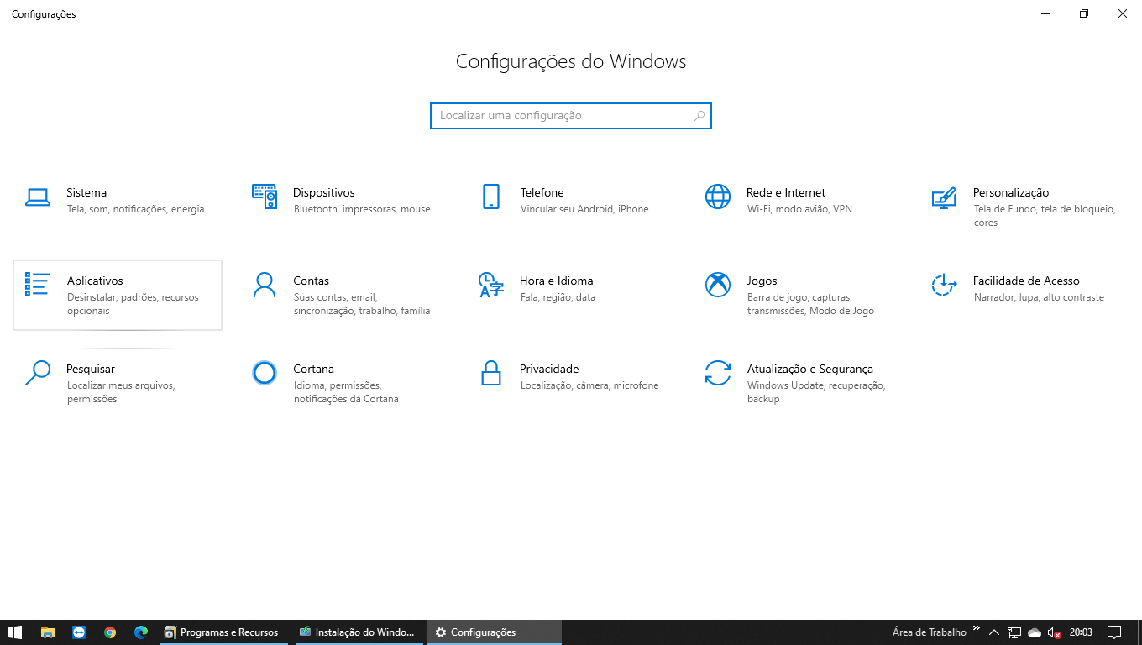
Task: Open the Atualização e Segurança arrows icon
Action: point(718,373)
